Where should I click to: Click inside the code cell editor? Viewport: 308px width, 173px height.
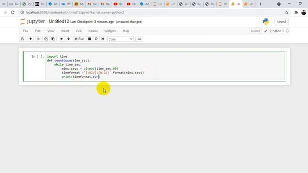[x=165, y=67]
